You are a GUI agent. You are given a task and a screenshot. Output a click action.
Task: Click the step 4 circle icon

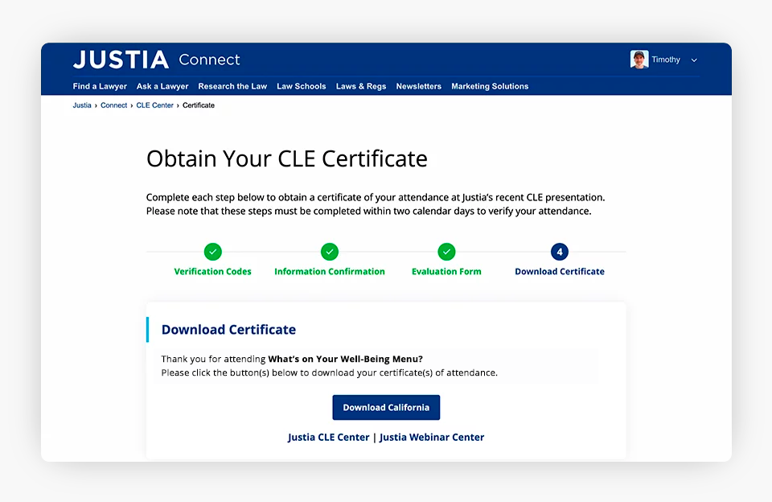560,252
